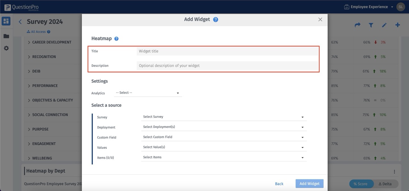The height and width of the screenshot is (191, 409).
Task: Open the Analytics select dropdown
Action: [x=148, y=93]
